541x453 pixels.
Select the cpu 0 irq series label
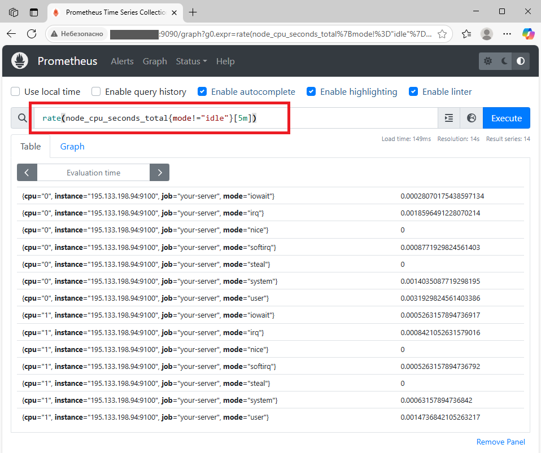click(x=143, y=213)
